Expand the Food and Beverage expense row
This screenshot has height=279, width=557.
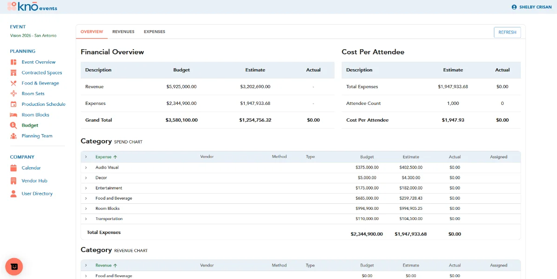pos(86,198)
